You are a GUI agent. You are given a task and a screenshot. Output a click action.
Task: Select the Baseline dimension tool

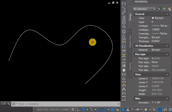point(124,47)
